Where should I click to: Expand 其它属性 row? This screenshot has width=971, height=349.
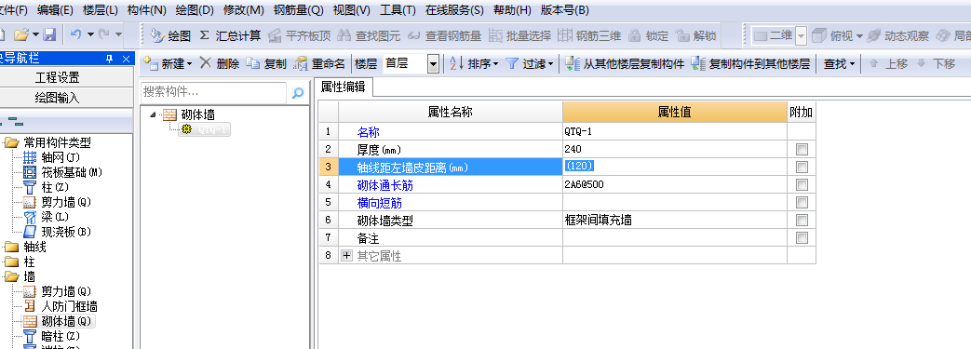coord(346,256)
